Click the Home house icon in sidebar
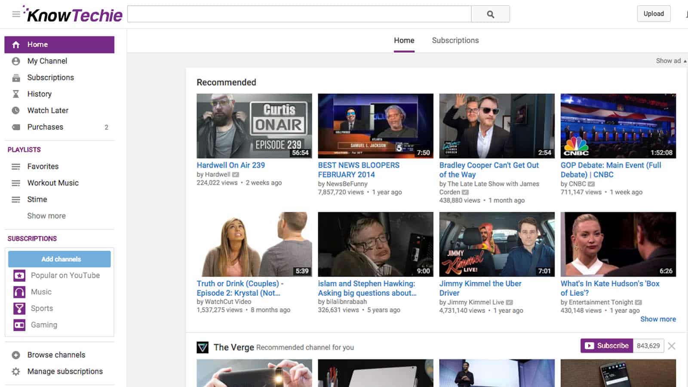 pyautogui.click(x=16, y=45)
